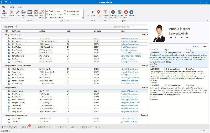Go to Employees navigation section
This screenshot has width=210, height=133.
10,127
